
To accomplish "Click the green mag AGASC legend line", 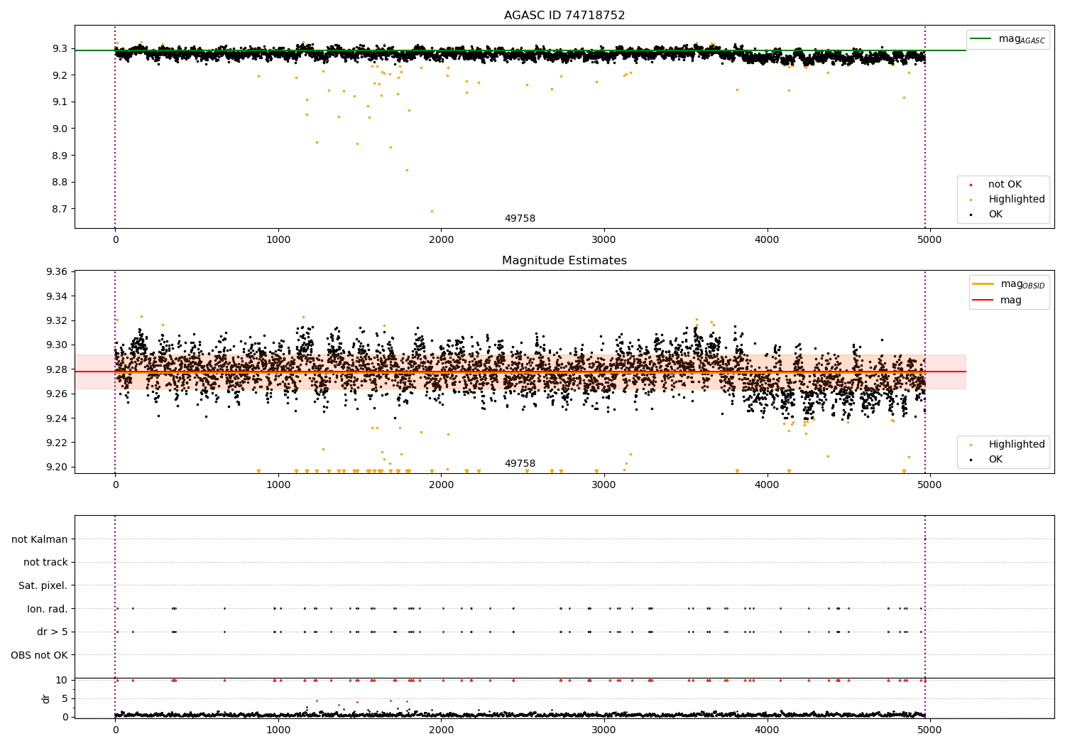I will click(980, 39).
